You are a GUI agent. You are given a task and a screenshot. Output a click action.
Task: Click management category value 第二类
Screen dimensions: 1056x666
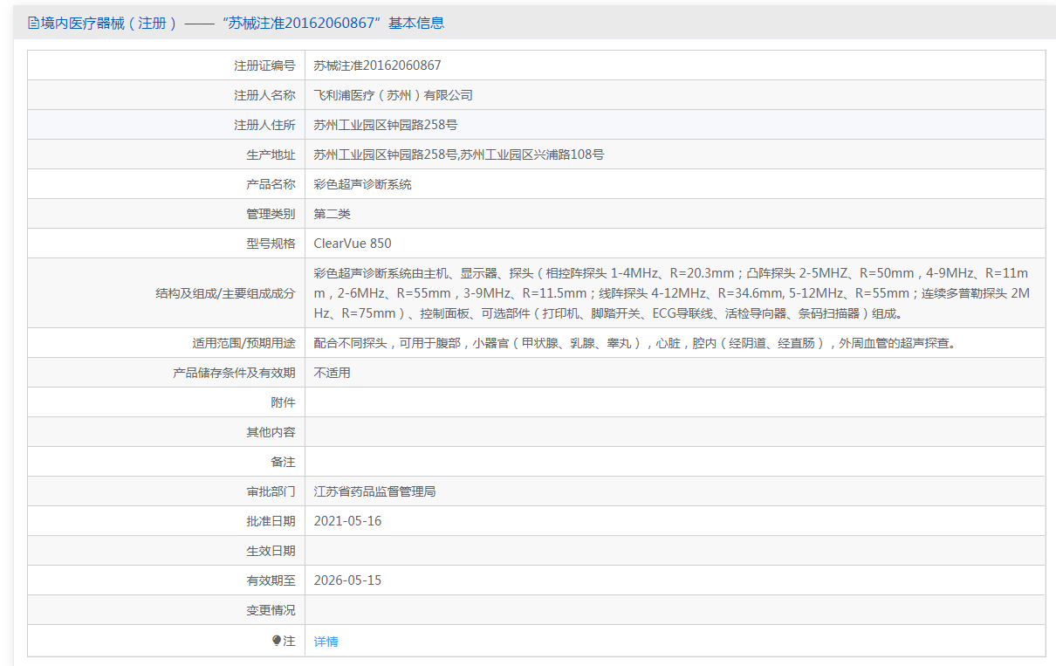coord(332,214)
